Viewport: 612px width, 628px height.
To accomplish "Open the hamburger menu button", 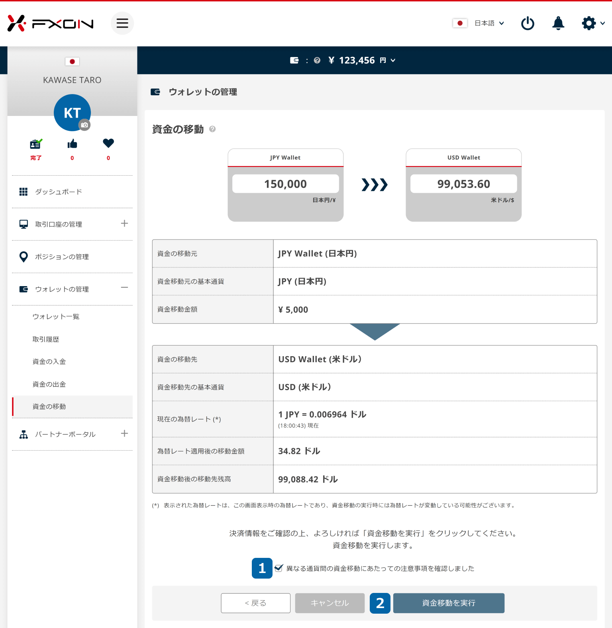I will click(x=122, y=23).
